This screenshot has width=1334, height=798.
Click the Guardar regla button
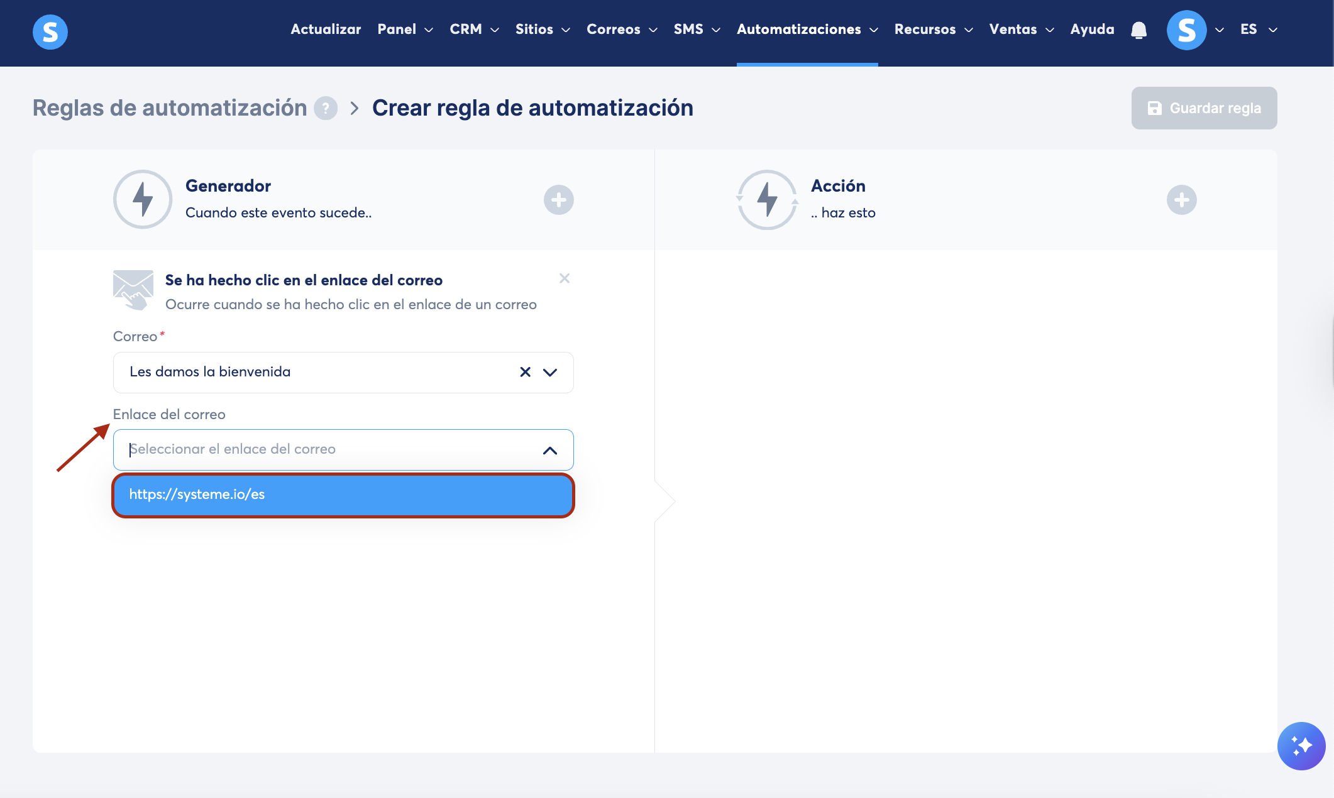click(1204, 108)
